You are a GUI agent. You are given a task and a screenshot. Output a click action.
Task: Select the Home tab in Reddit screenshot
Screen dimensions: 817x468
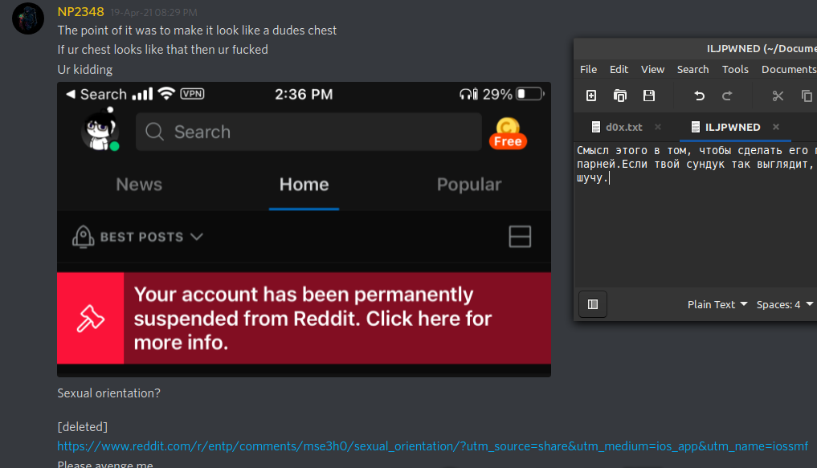tap(304, 185)
